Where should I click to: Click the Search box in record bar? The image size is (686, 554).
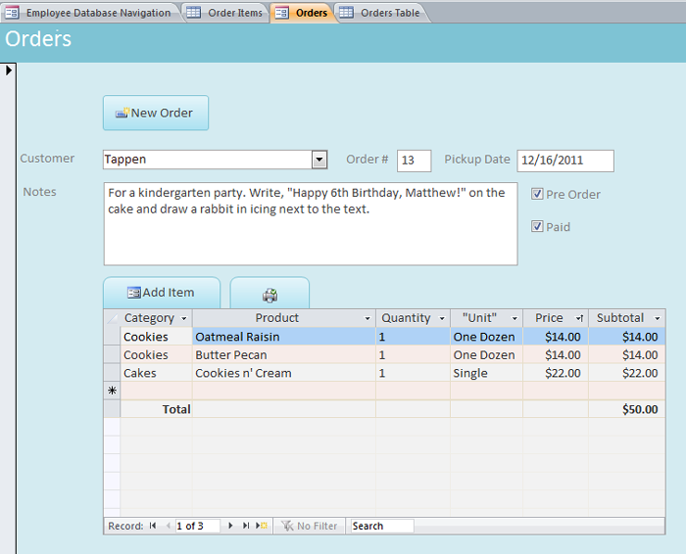coord(381,526)
